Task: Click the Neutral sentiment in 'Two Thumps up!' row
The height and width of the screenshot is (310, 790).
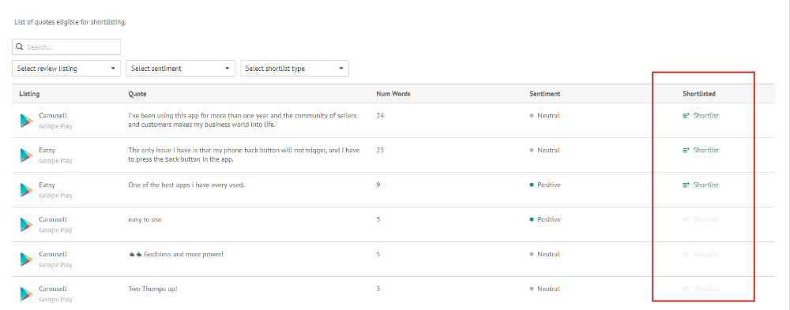Action: pyautogui.click(x=544, y=289)
